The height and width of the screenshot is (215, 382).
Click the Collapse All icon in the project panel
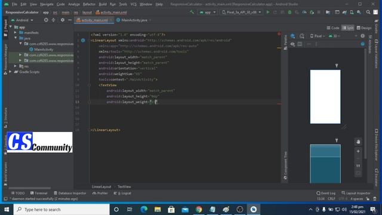point(53,20)
